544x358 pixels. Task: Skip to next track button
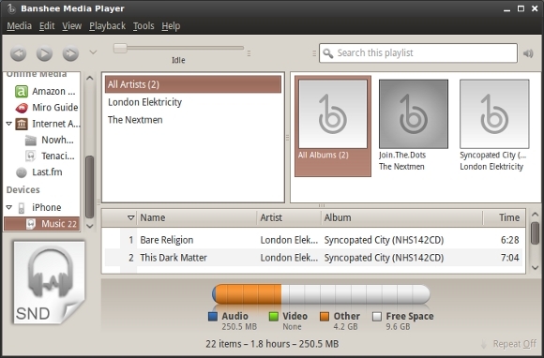70,53
